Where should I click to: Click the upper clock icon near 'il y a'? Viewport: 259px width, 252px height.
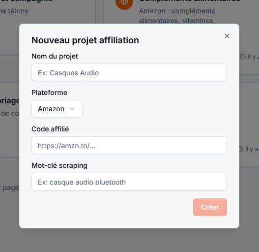tap(243, 57)
